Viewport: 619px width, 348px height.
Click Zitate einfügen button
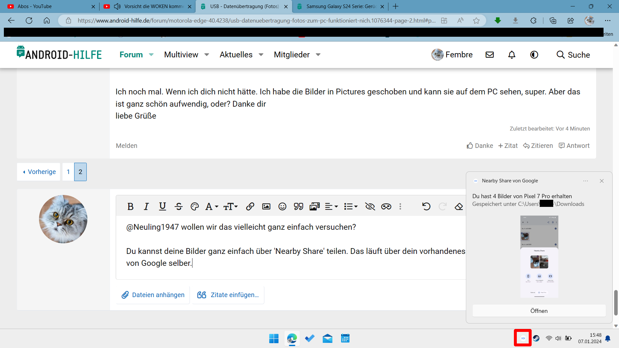tap(228, 295)
